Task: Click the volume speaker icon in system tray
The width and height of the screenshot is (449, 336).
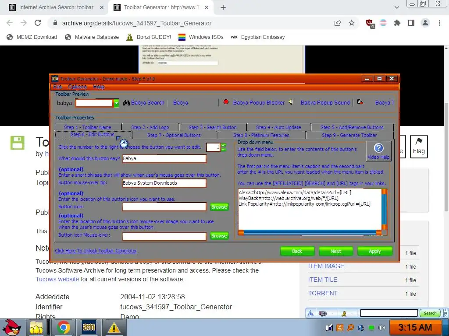Action: [x=382, y=327]
